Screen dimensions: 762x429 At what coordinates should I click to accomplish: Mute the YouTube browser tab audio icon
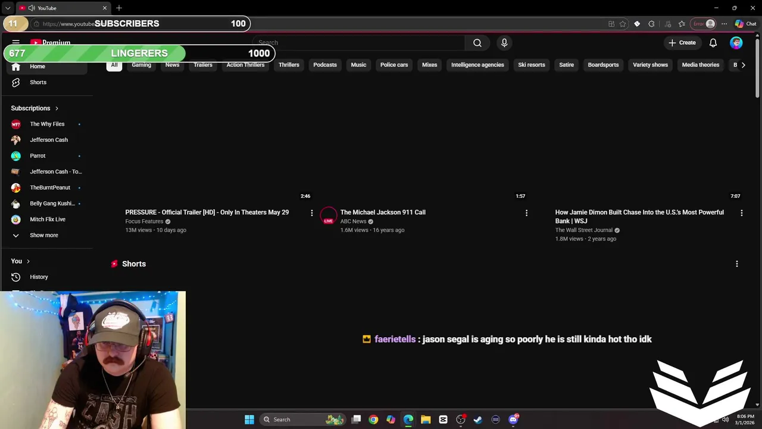[31, 8]
